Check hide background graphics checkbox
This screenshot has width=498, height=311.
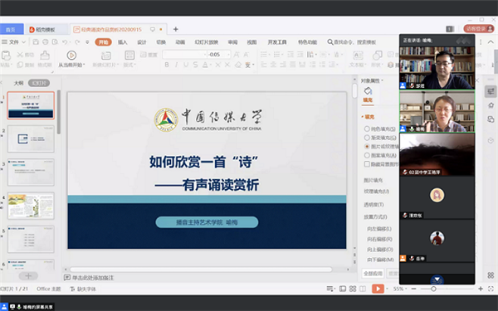click(x=367, y=164)
